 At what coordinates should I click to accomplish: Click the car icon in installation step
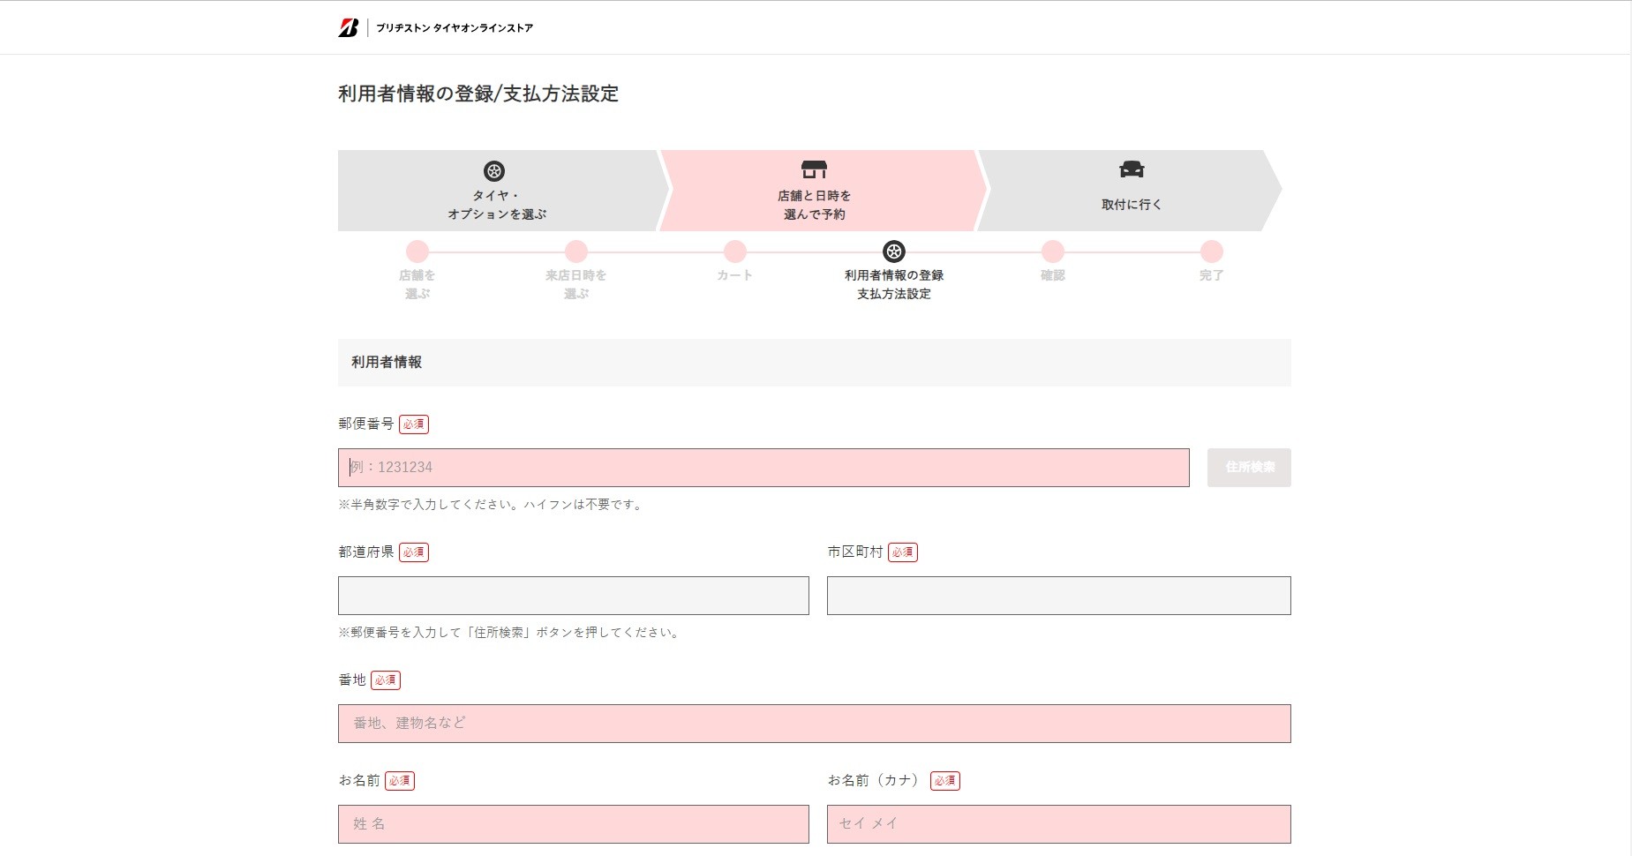1132,169
